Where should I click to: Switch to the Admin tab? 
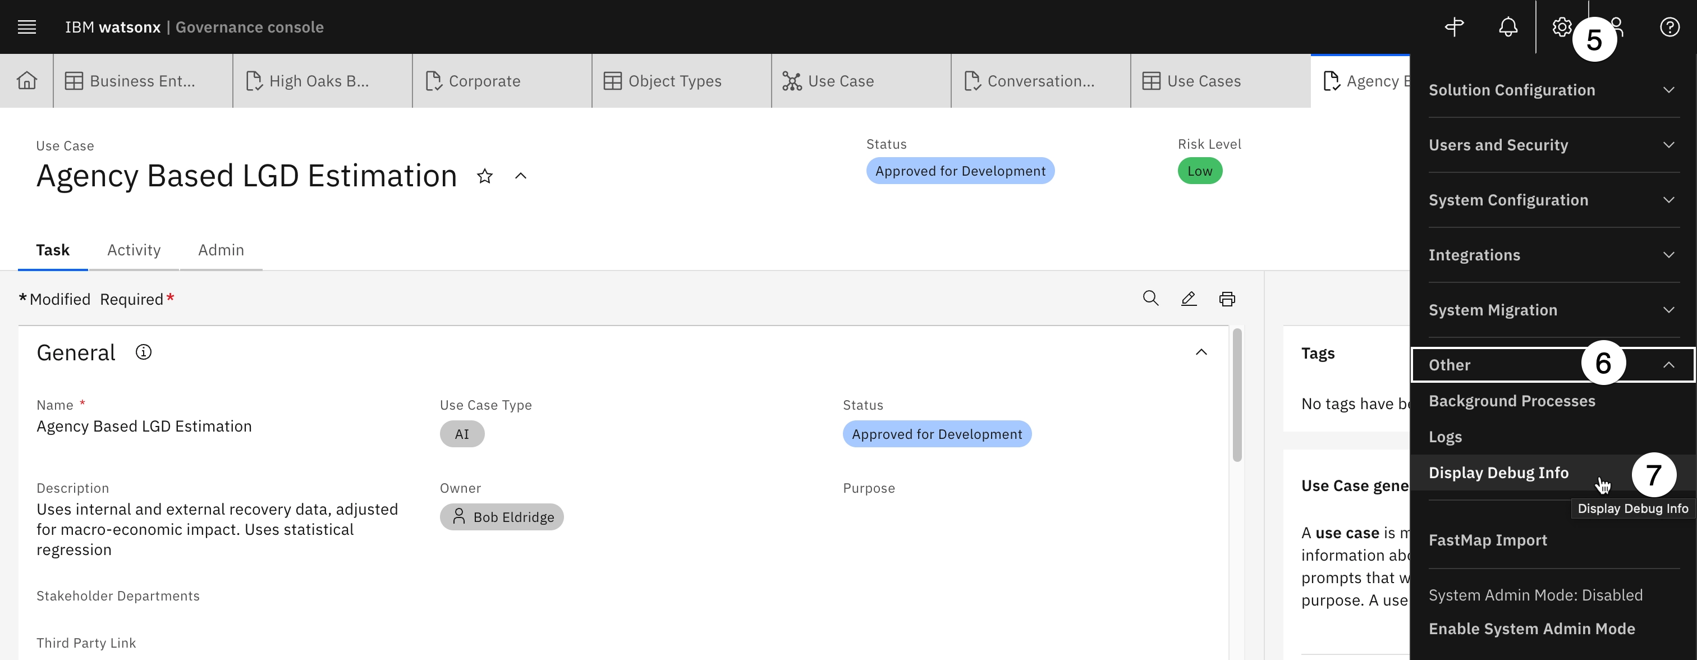point(221,250)
